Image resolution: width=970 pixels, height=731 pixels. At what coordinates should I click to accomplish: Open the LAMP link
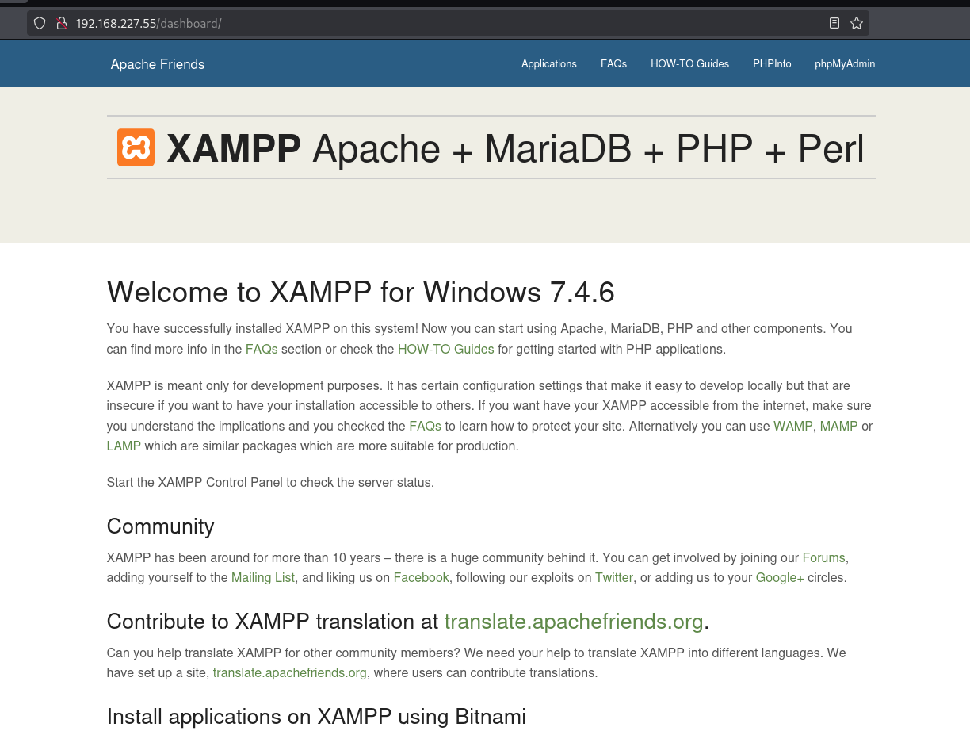(124, 446)
